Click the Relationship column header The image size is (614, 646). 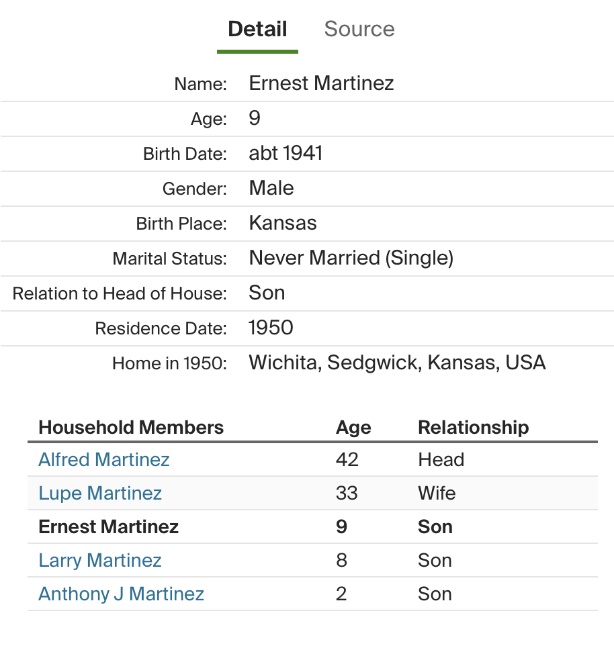pyautogui.click(x=473, y=427)
